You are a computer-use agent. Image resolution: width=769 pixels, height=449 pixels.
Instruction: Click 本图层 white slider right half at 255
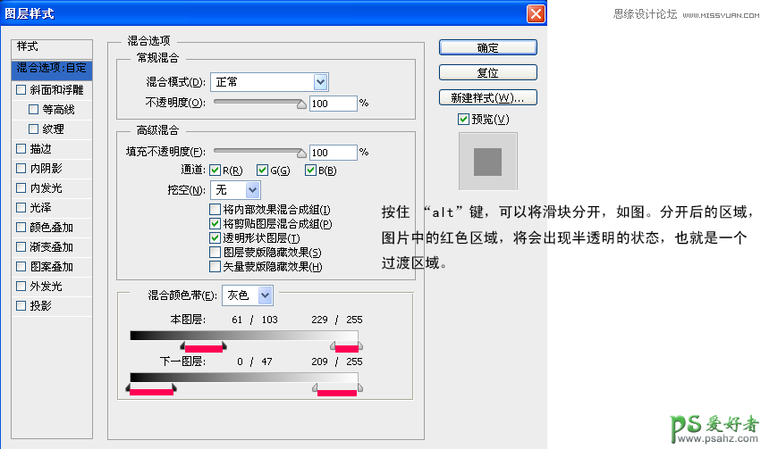(x=360, y=346)
